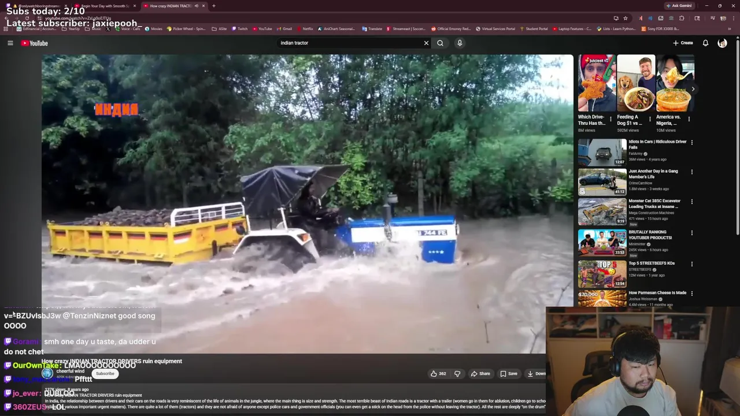
Task: Open the YearUp bookmarks folder
Action: (x=70, y=28)
